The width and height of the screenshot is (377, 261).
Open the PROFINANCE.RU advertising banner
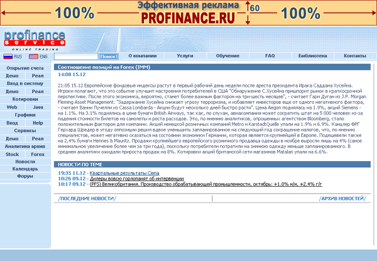pos(188,13)
